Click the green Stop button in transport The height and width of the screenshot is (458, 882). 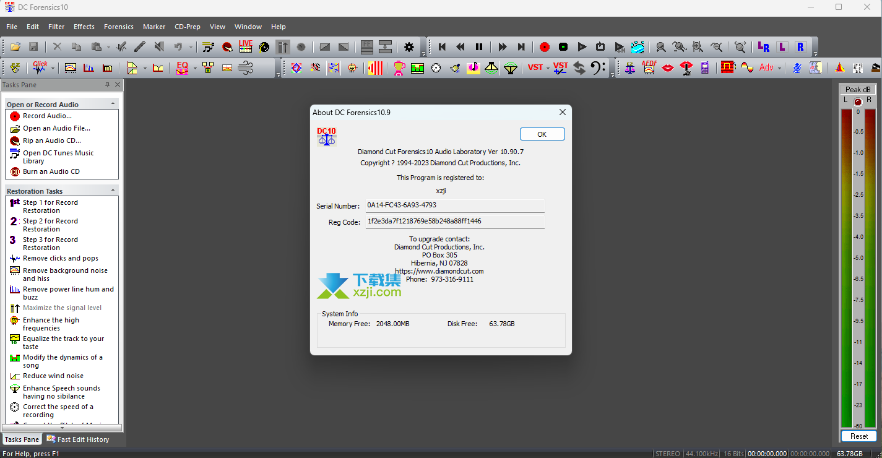tap(563, 47)
